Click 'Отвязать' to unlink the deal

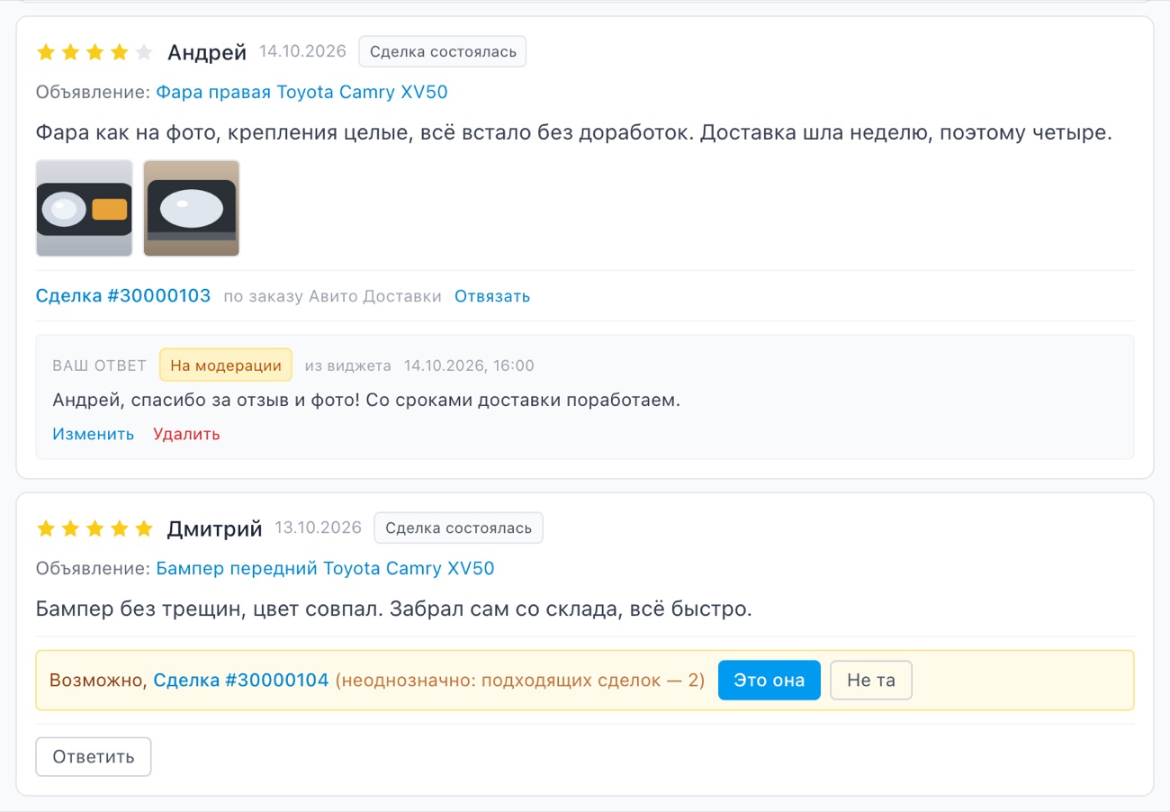pos(492,296)
